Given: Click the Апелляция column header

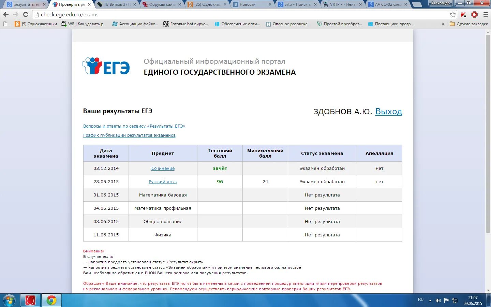Looking at the screenshot, I should tap(380, 153).
